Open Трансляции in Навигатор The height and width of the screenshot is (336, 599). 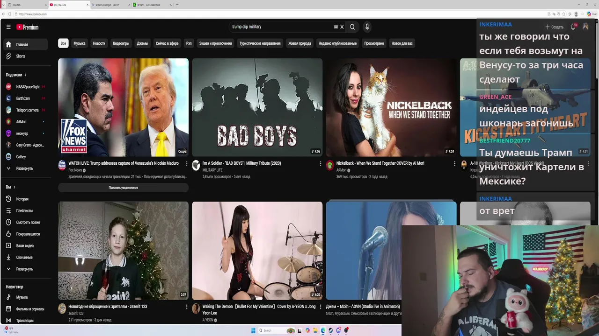point(24,321)
